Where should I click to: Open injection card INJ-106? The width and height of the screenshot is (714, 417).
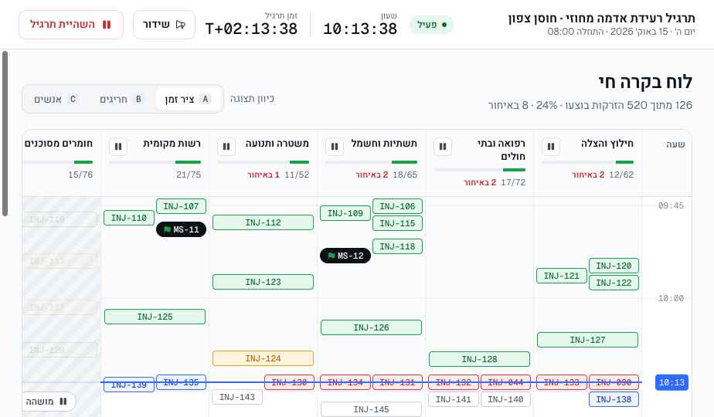[x=397, y=206]
